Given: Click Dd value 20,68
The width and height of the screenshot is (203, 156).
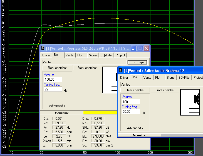Looking at the screenshot, I should click(x=98, y=141).
